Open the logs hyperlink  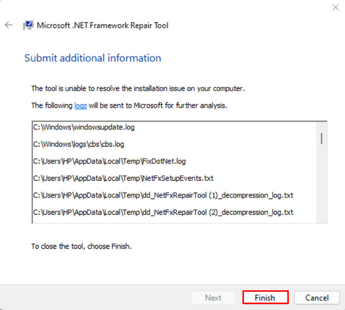coord(80,105)
